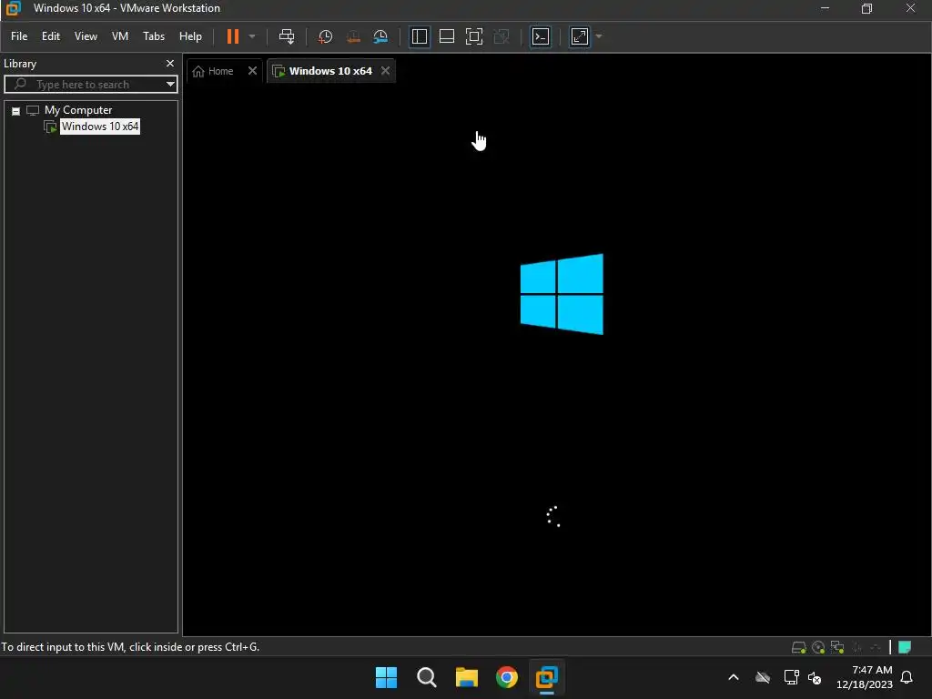Click the orange Suspend VM pause button
Viewport: 932px width, 699px height.
coord(232,36)
